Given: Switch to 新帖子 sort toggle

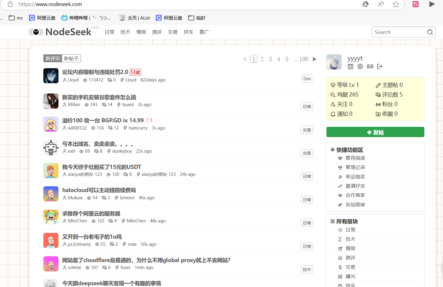Looking at the screenshot, I should point(71,58).
